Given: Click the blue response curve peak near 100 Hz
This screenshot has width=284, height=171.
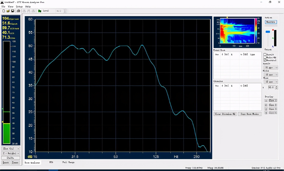Looking at the screenshot, I should (x=142, y=45).
